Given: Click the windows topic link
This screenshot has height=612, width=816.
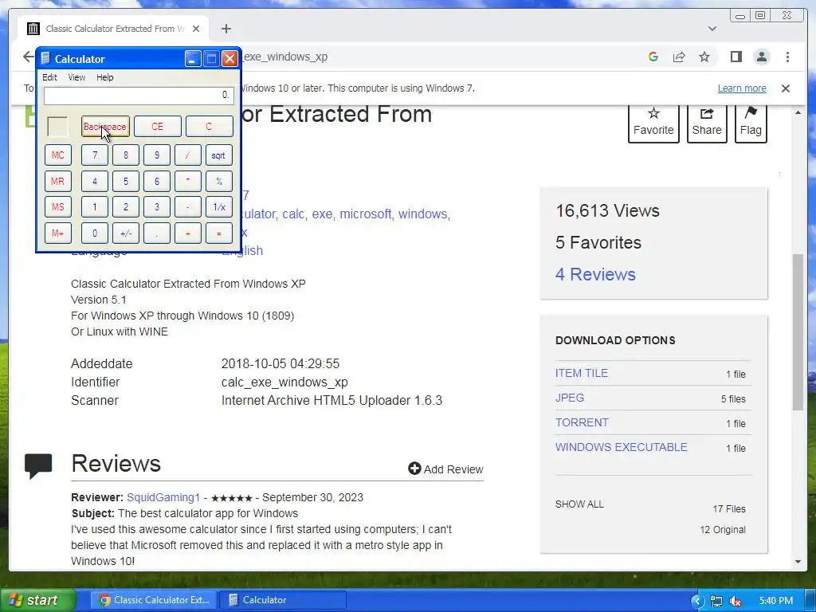Looking at the screenshot, I should pos(422,214).
